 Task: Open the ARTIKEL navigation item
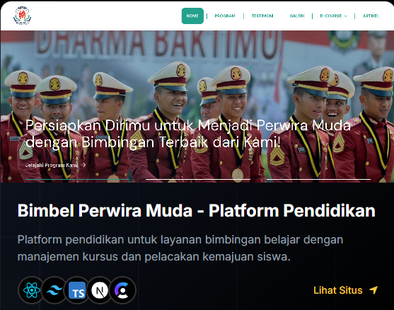[x=371, y=16]
